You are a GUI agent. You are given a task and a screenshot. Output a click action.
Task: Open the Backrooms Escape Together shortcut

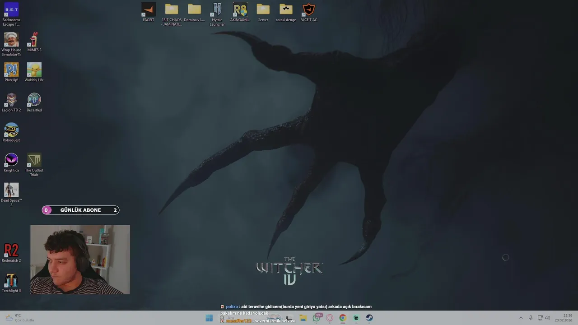11,14
